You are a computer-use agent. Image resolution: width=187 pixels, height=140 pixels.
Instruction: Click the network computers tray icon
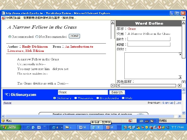[x=134, y=128]
